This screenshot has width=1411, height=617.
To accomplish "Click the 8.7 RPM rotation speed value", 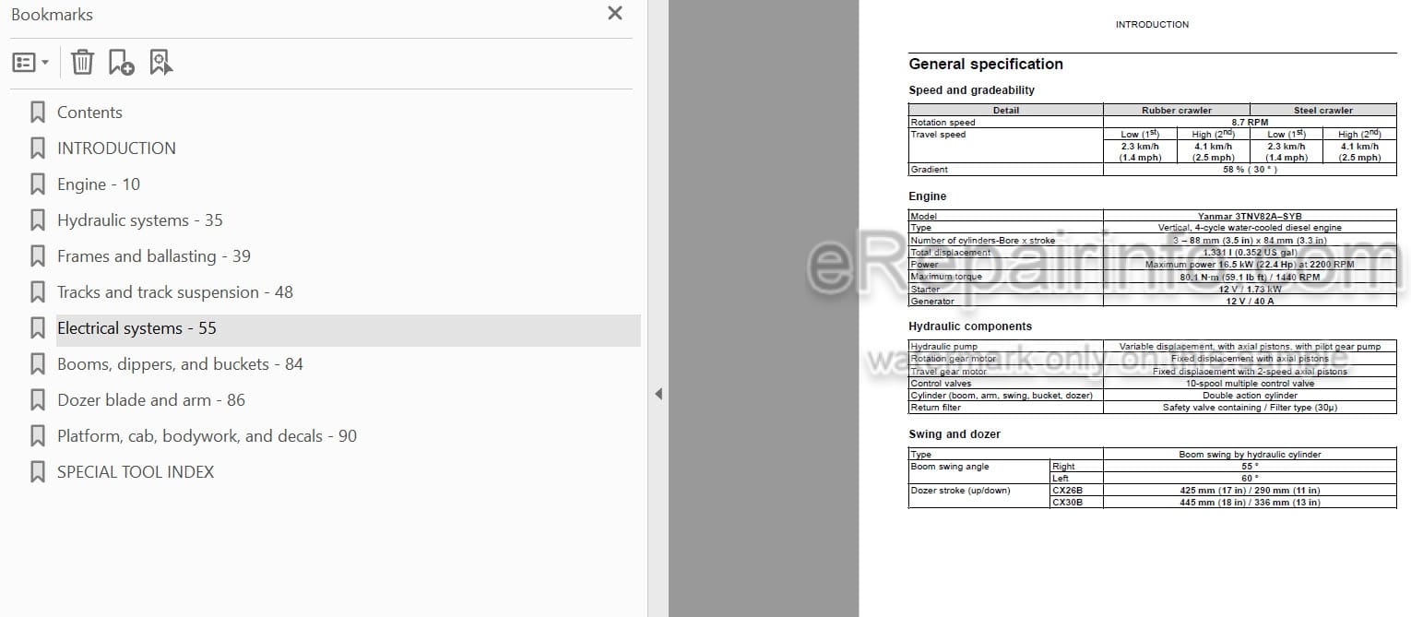I will 1250,122.
